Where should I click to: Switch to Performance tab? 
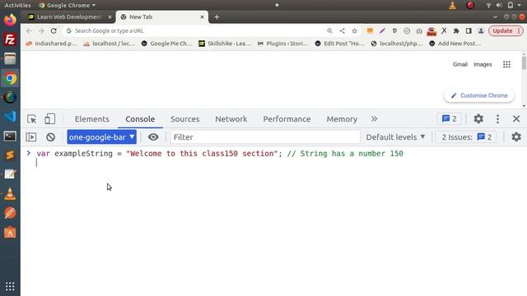tap(287, 118)
